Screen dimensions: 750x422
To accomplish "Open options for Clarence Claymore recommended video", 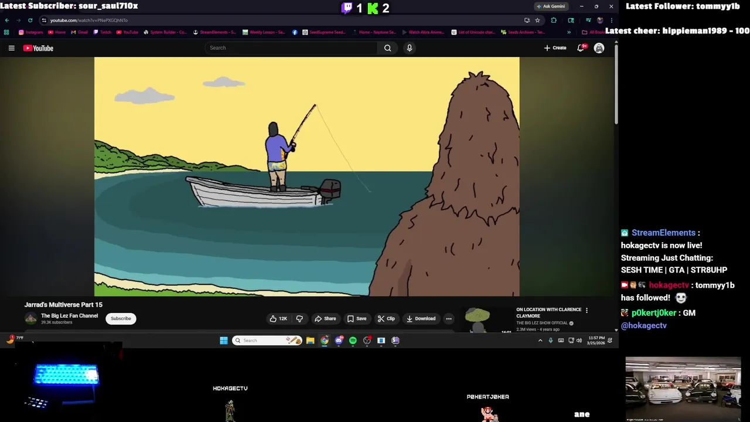I will (x=587, y=311).
